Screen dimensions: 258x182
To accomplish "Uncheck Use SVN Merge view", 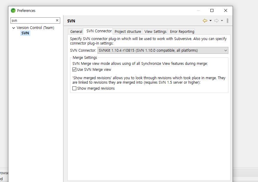I will pos(74,69).
